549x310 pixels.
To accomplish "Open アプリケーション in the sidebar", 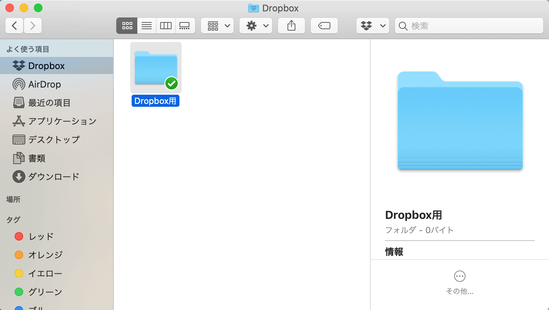I will click(x=57, y=121).
